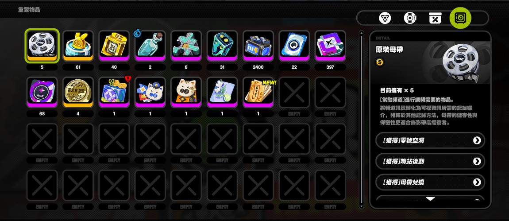Select the golden cube item showing 40

tap(114, 46)
